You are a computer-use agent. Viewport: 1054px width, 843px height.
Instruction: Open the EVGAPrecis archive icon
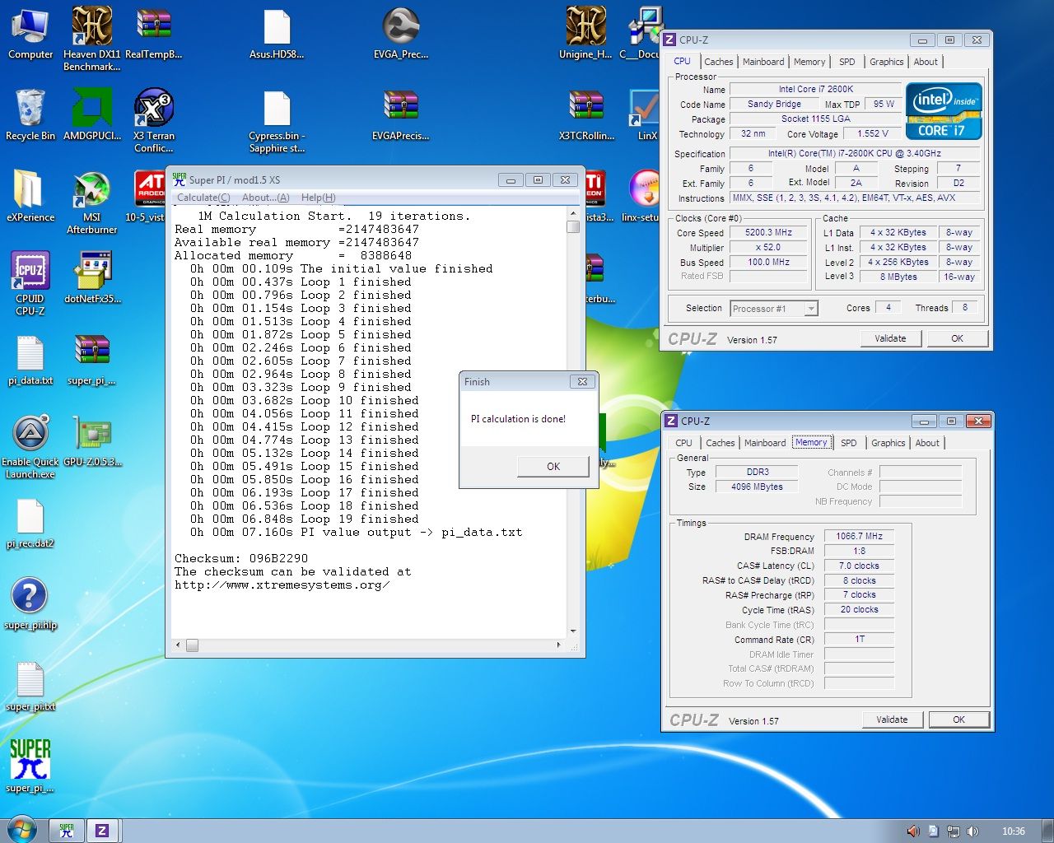[401, 115]
